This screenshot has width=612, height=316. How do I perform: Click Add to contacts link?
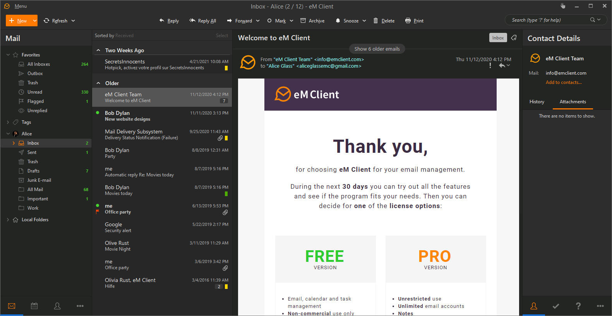tap(564, 82)
